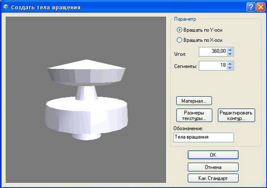Decrease the Угол value with down arrow
Image resolution: width=267 pixels, height=188 pixels.
coord(230,55)
